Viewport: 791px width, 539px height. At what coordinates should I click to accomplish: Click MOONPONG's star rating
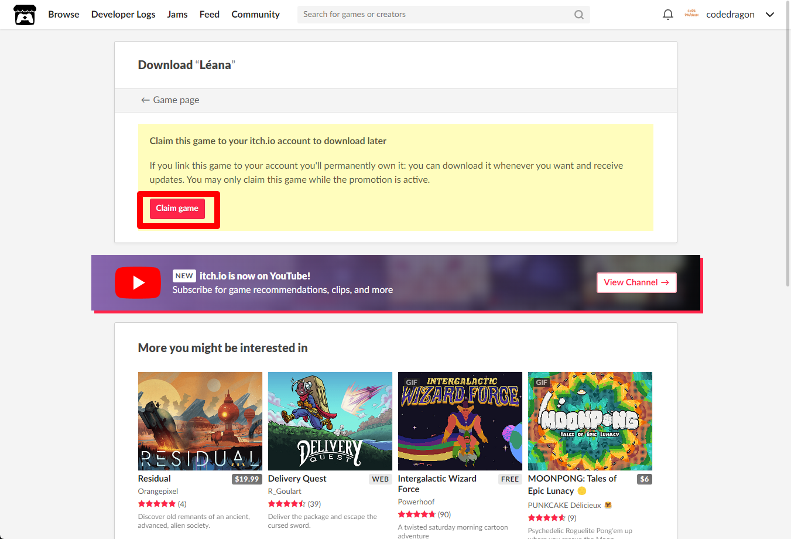pyautogui.click(x=547, y=518)
